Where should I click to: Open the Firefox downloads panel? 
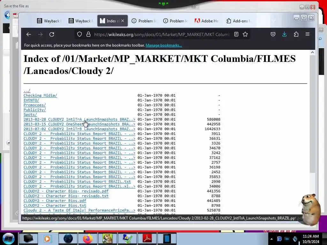tap(284, 34)
